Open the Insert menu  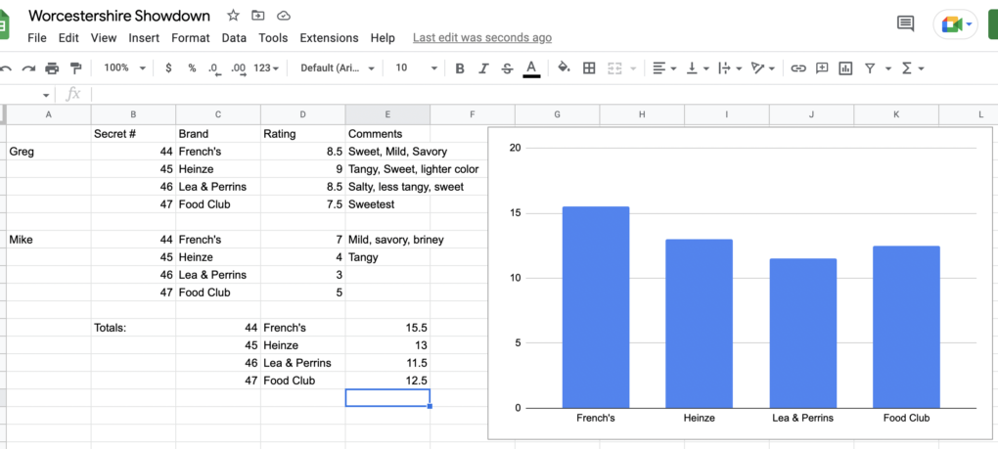144,38
